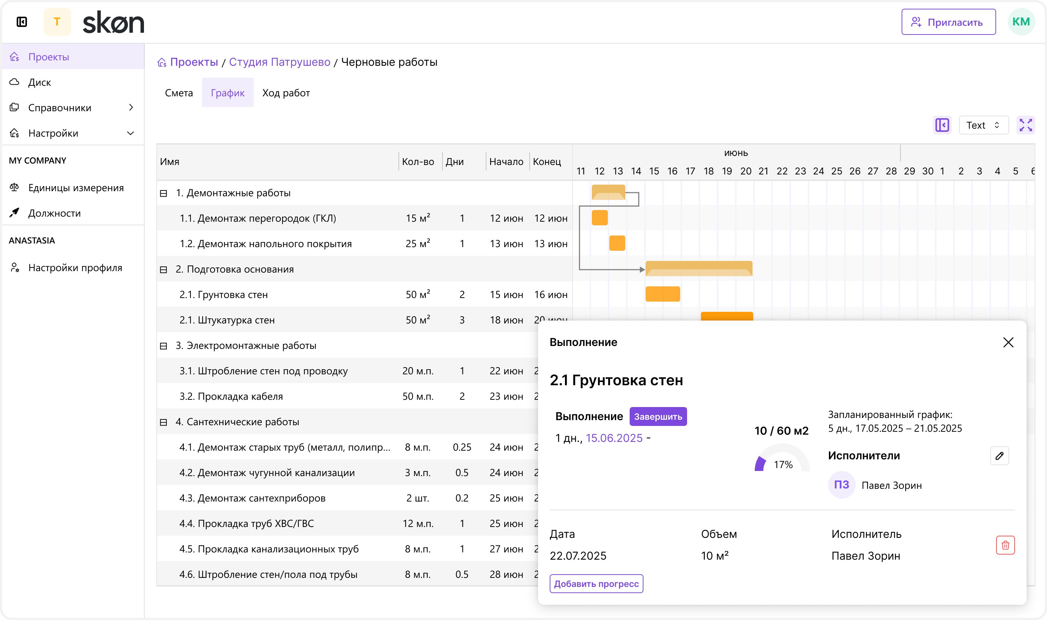Collapse the 3. Электромонтажные работы group

click(163, 346)
